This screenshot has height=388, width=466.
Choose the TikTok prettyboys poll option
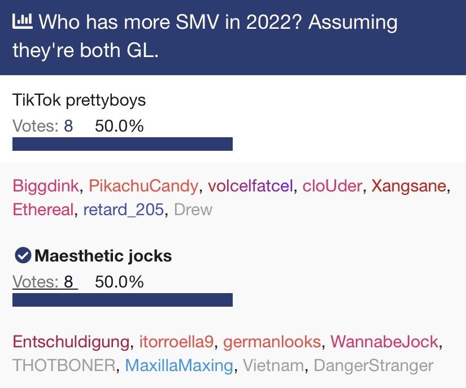click(x=79, y=100)
